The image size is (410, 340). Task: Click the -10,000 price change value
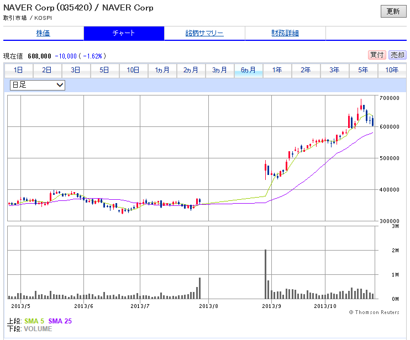coord(66,56)
